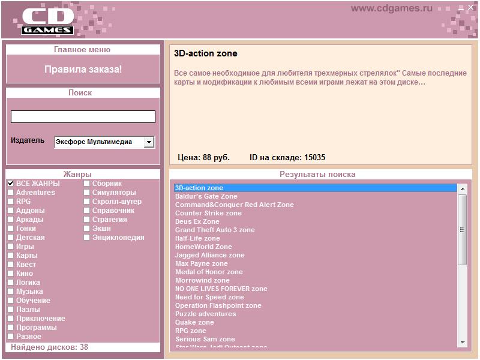
Task: Pick Deus Ex Zone from list
Action: click(x=316, y=221)
